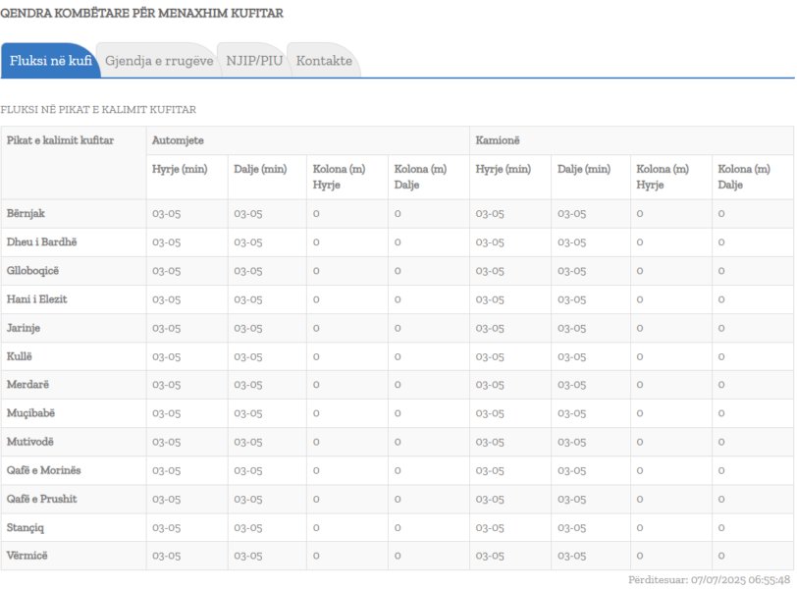Click the Dheu i Bardhë row label
797x589 pixels.
(41, 241)
